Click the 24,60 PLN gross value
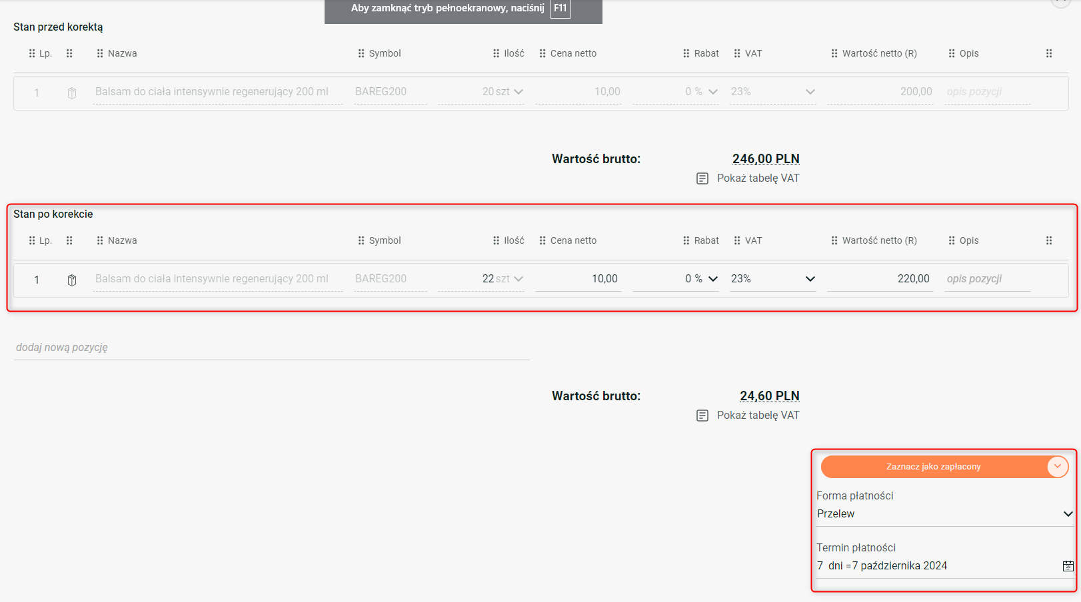Screen dimensions: 1081x602 770,396
